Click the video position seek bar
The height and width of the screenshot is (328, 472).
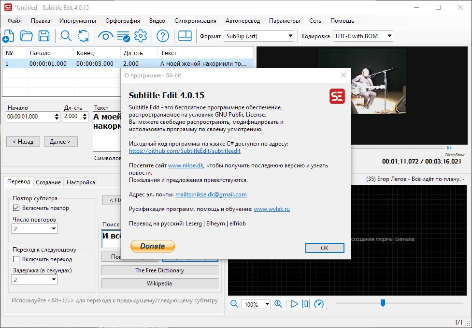[x=397, y=148]
